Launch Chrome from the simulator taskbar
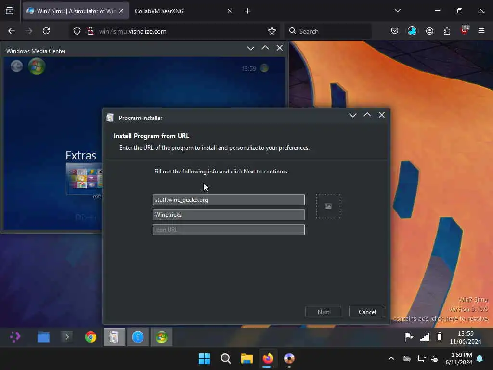Image resolution: width=493 pixels, height=370 pixels. click(x=91, y=337)
